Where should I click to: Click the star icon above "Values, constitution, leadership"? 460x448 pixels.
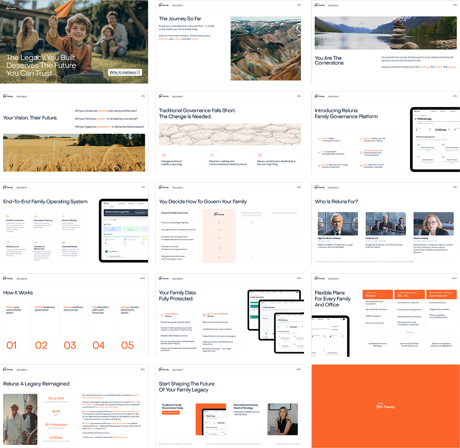260,155
